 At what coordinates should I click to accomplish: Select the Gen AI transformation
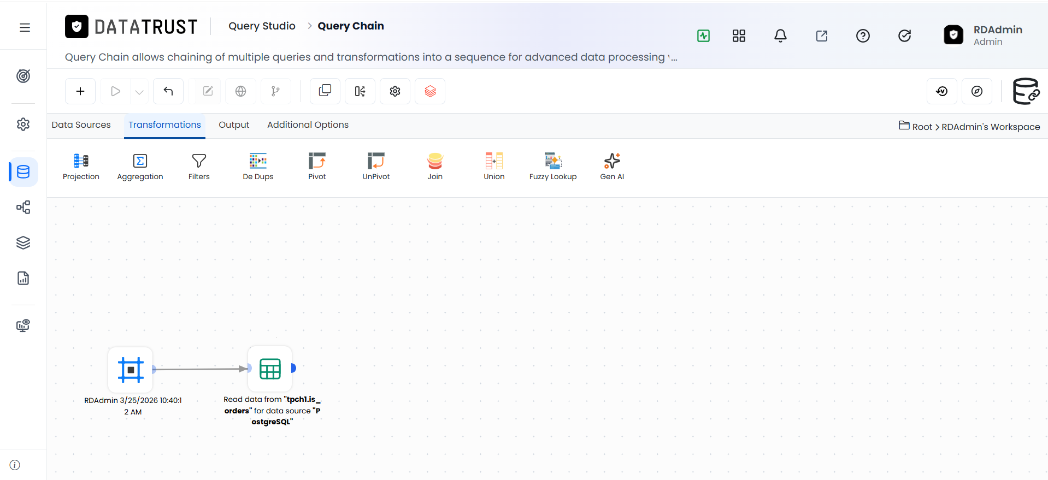612,167
